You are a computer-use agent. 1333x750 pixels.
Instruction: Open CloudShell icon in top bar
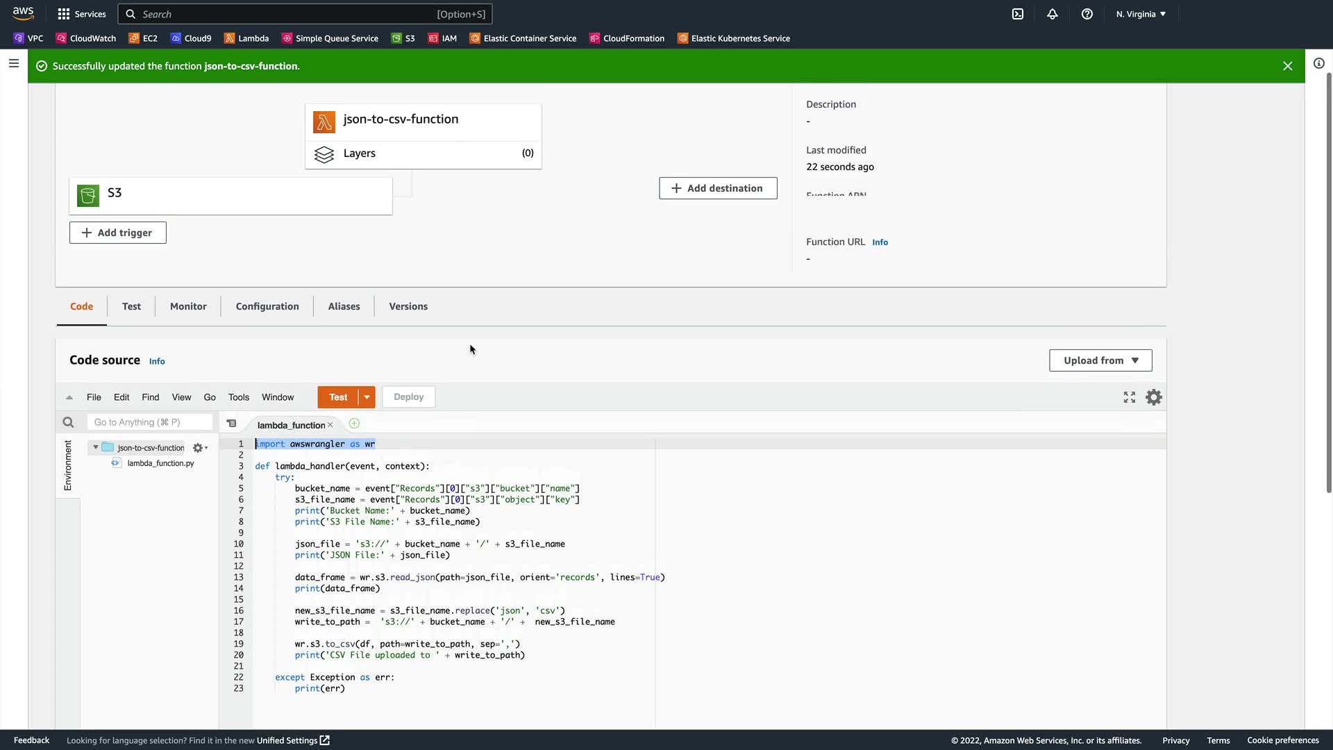pos(1017,14)
